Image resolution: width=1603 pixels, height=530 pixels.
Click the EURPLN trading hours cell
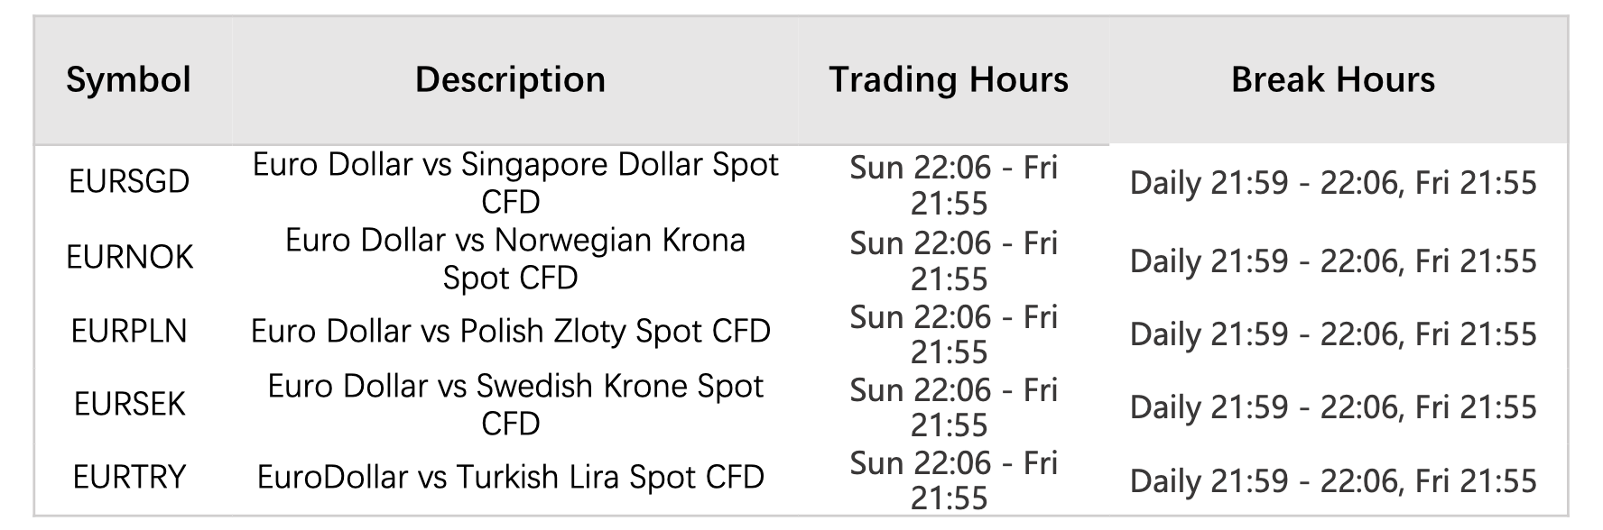952,334
